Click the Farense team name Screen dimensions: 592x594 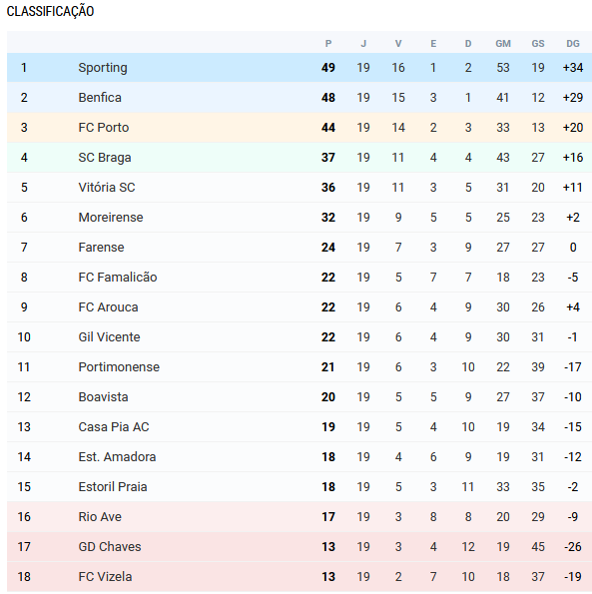tap(101, 247)
